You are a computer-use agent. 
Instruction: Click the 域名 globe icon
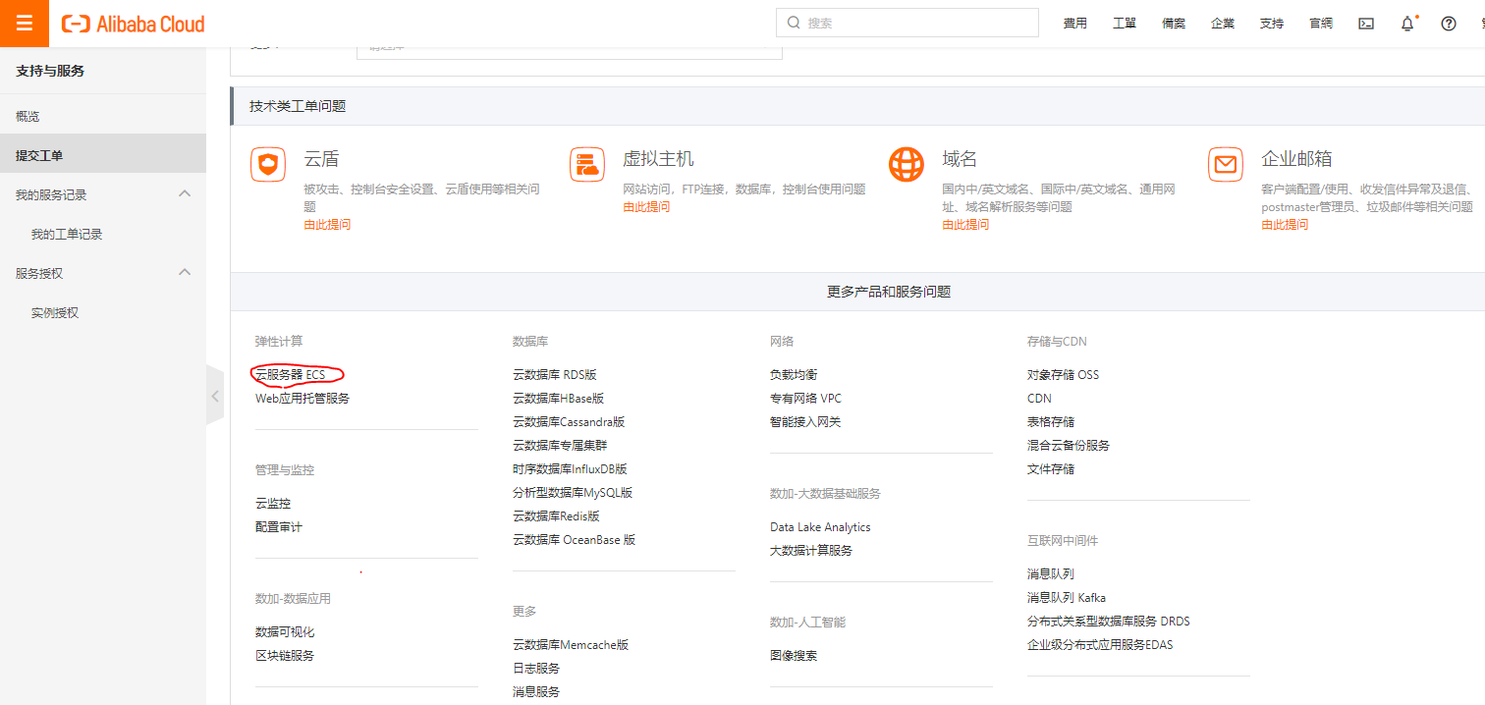[x=907, y=164]
